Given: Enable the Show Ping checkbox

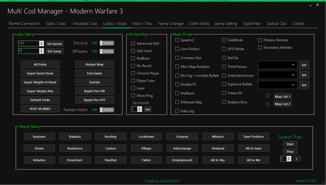Looking at the screenshot, I should (133, 96).
